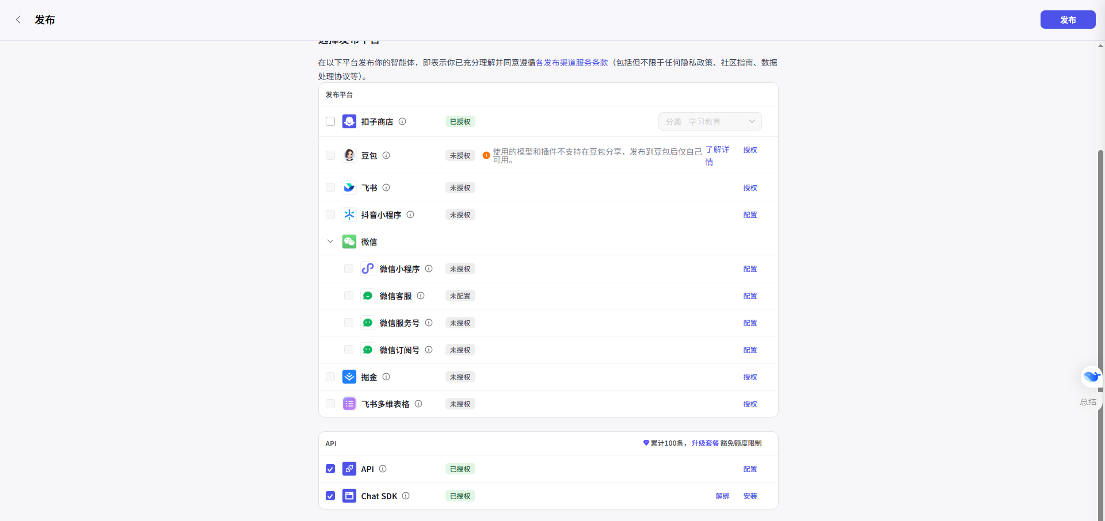Show info tooltip next to 飞书
Image resolution: width=1105 pixels, height=521 pixels.
coord(386,187)
